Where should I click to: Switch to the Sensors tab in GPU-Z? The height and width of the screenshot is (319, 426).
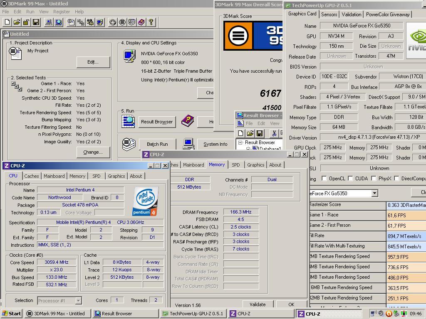(329, 15)
